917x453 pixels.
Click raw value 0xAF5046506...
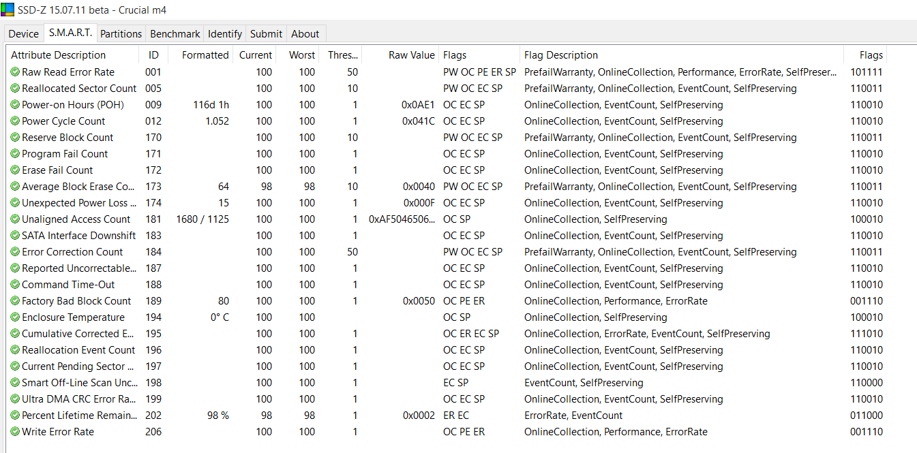402,219
